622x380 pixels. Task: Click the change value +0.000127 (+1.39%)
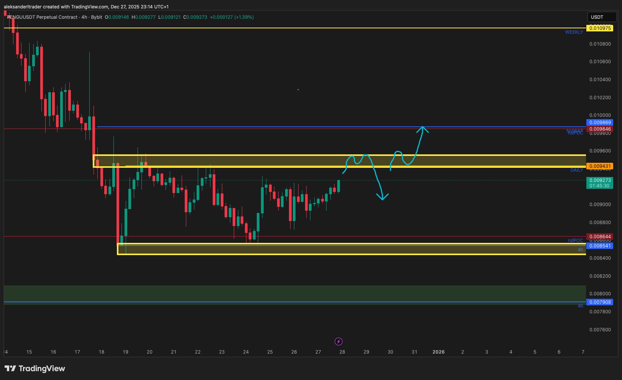pyautogui.click(x=231, y=17)
